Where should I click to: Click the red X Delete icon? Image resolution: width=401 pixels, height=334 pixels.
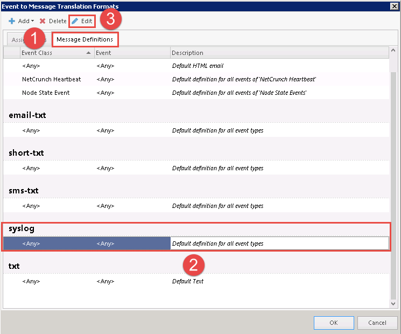tap(43, 21)
